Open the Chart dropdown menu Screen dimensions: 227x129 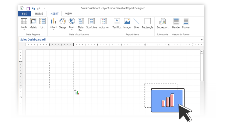(53, 29)
